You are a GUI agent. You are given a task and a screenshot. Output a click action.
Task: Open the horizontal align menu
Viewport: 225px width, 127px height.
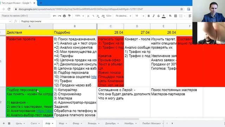click(x=190, y=16)
